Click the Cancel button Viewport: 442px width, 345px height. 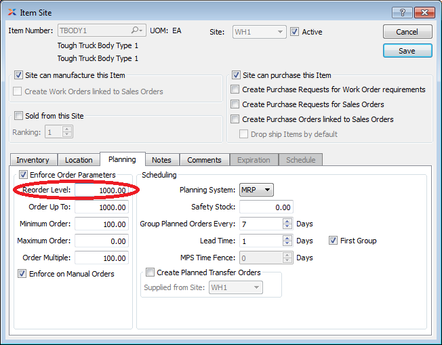tap(407, 32)
